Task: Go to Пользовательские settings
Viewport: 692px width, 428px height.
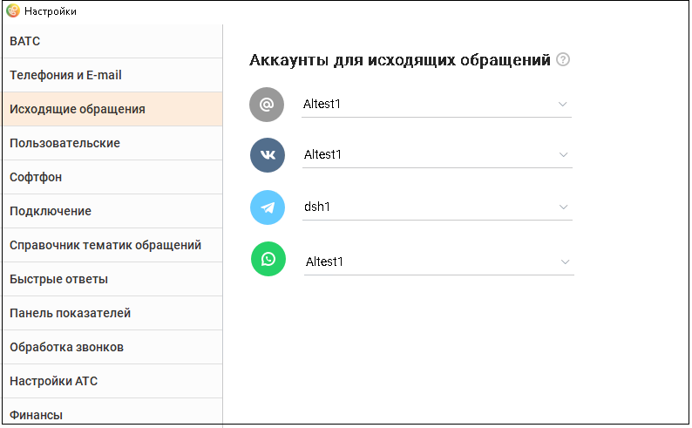Action: pos(112,143)
